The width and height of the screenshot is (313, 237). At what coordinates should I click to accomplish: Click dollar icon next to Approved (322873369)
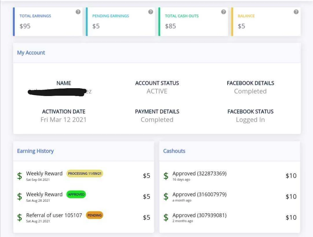pos(166,176)
